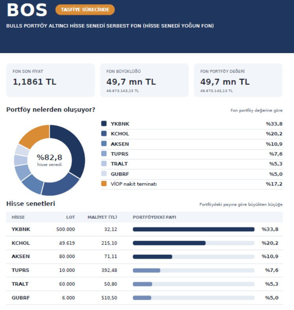294x310 pixels.
Task: Click the LOT column header
Action: tap(71, 217)
